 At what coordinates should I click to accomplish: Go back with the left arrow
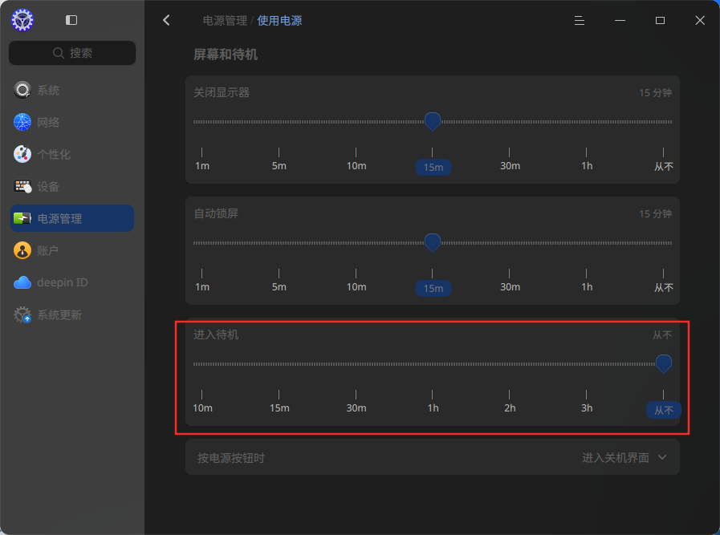point(166,20)
